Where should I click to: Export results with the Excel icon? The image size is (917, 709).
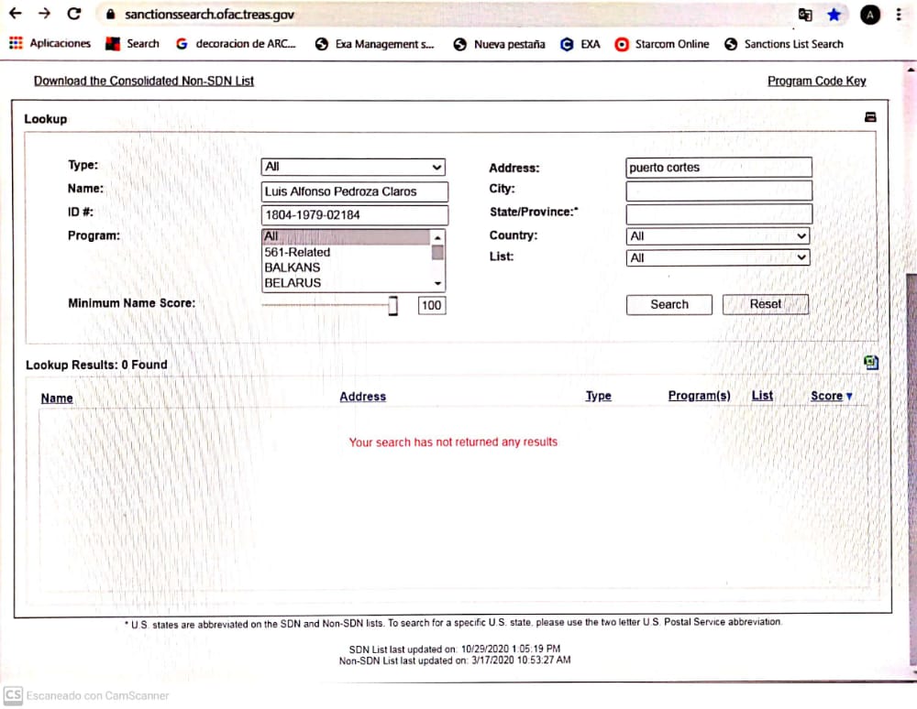(871, 363)
